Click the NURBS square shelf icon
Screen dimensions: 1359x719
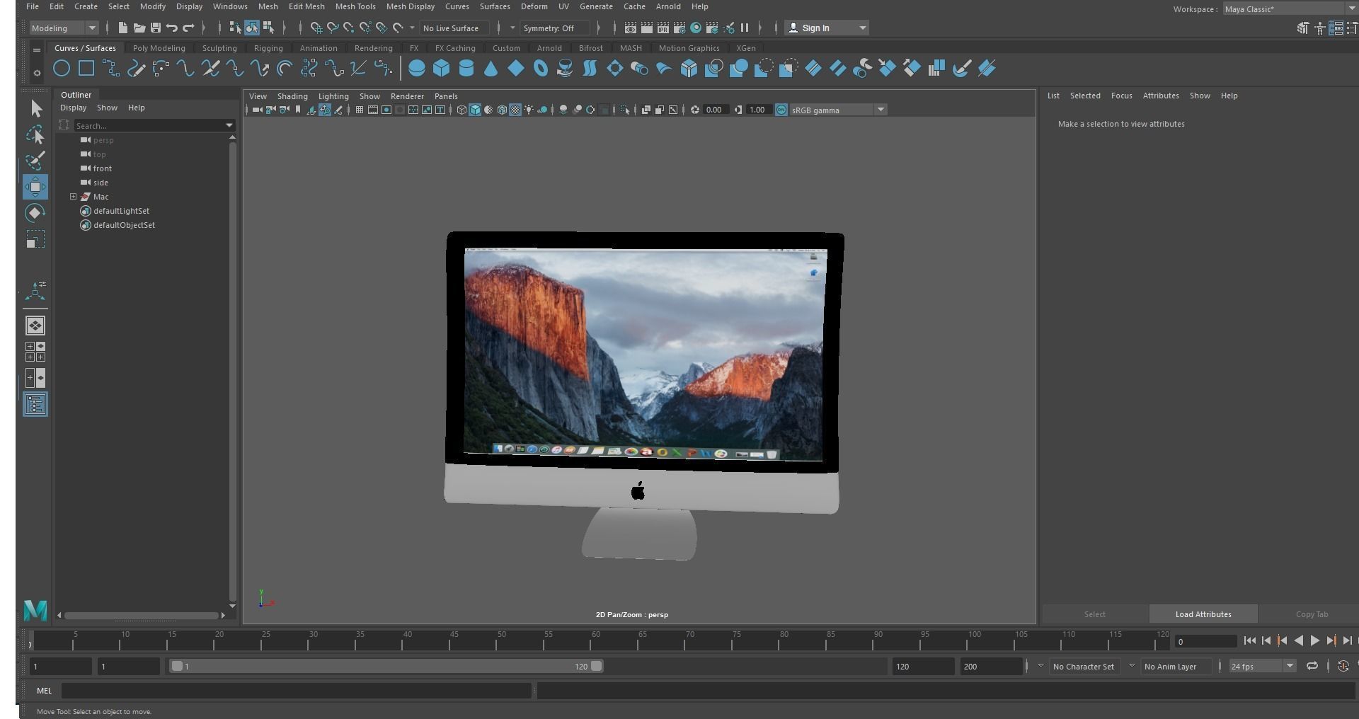(86, 69)
